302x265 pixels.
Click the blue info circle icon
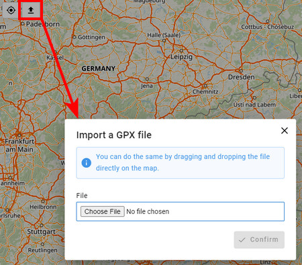point(87,162)
